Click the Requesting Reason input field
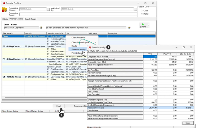 click(78, 14)
